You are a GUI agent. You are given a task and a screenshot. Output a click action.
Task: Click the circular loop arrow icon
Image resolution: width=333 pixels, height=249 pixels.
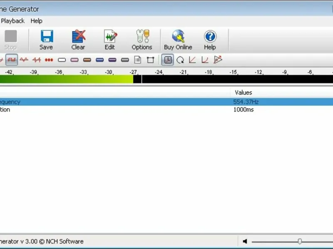[x=180, y=60]
